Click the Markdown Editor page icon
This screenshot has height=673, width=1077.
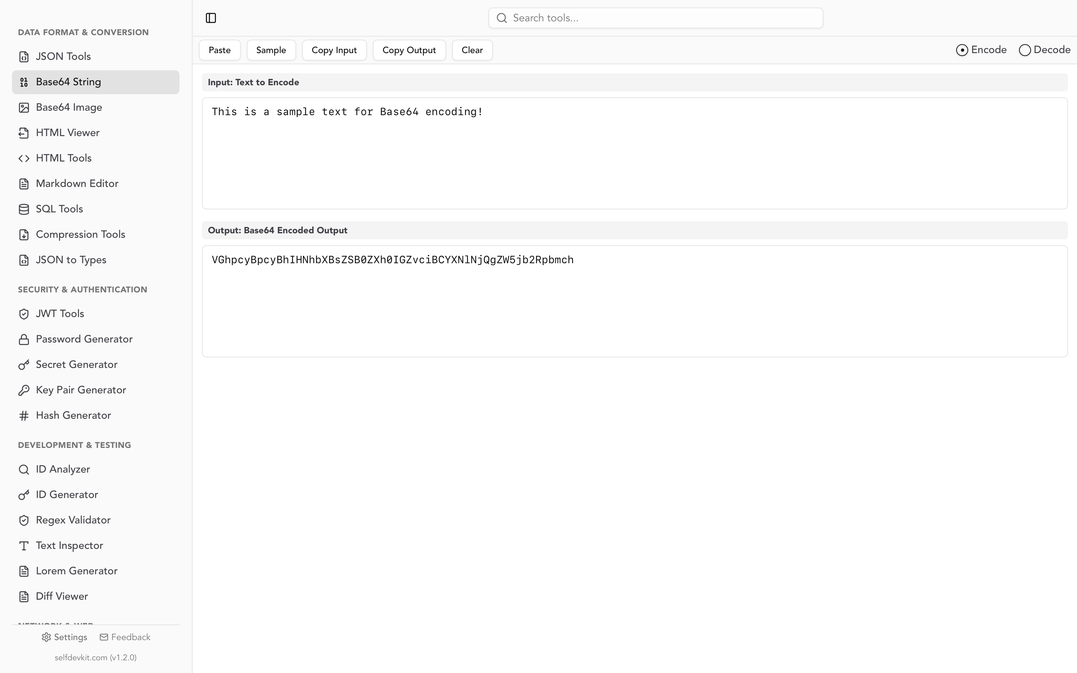(24, 184)
